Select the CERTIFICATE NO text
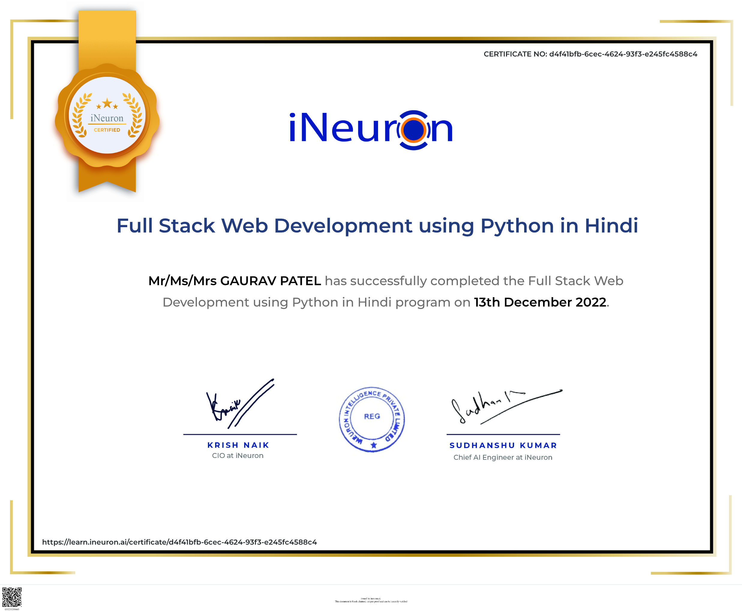 pos(590,54)
